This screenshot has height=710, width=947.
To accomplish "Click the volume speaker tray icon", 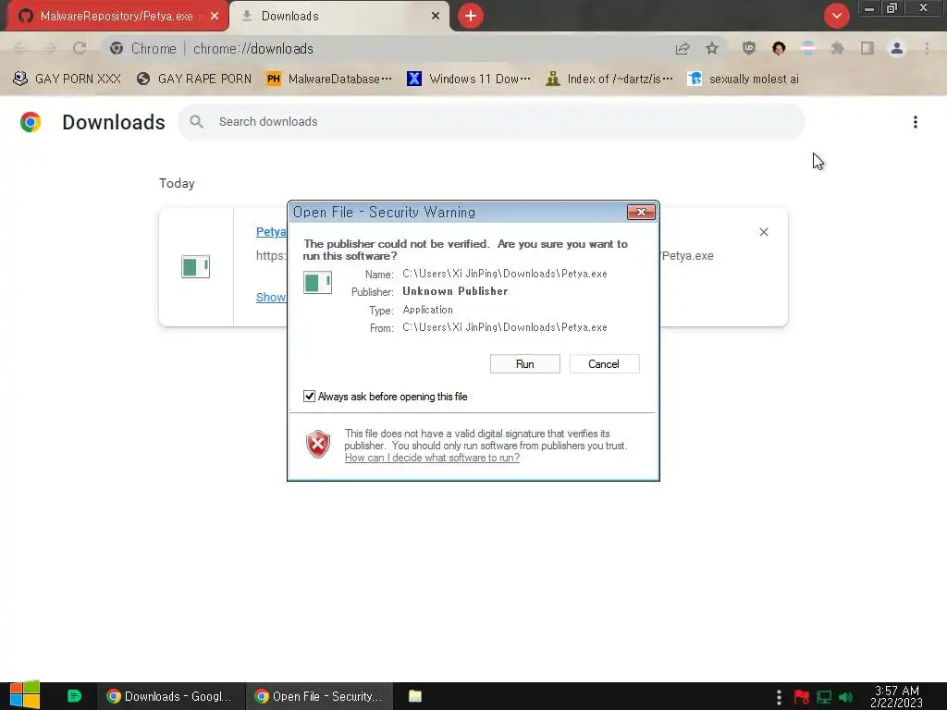I will click(846, 697).
